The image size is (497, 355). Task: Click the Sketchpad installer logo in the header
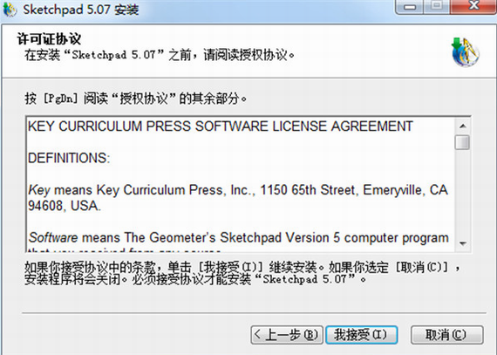466,52
